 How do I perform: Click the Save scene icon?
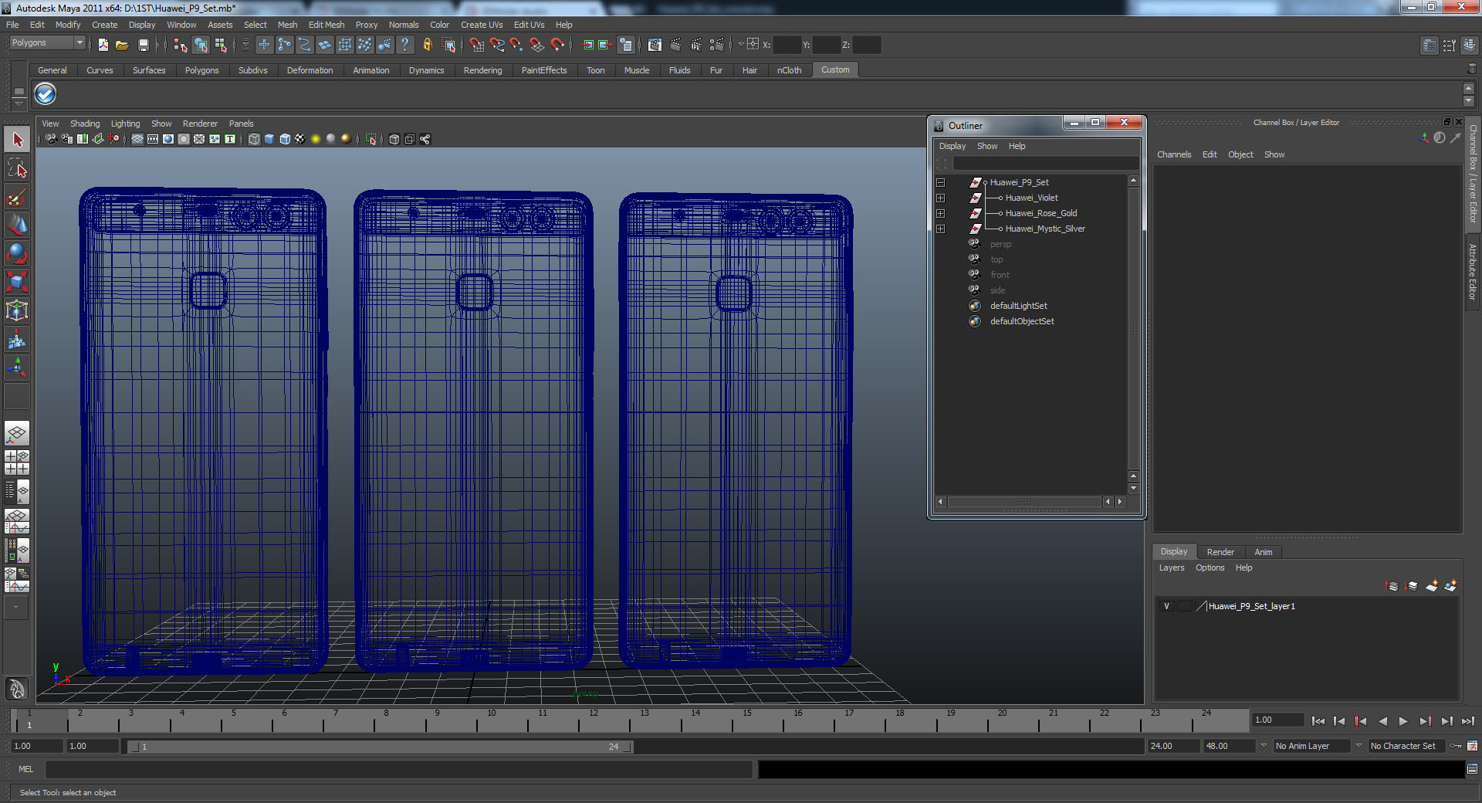143,46
